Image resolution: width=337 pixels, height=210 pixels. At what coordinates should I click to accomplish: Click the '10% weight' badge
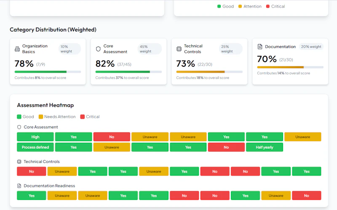tap(70, 49)
